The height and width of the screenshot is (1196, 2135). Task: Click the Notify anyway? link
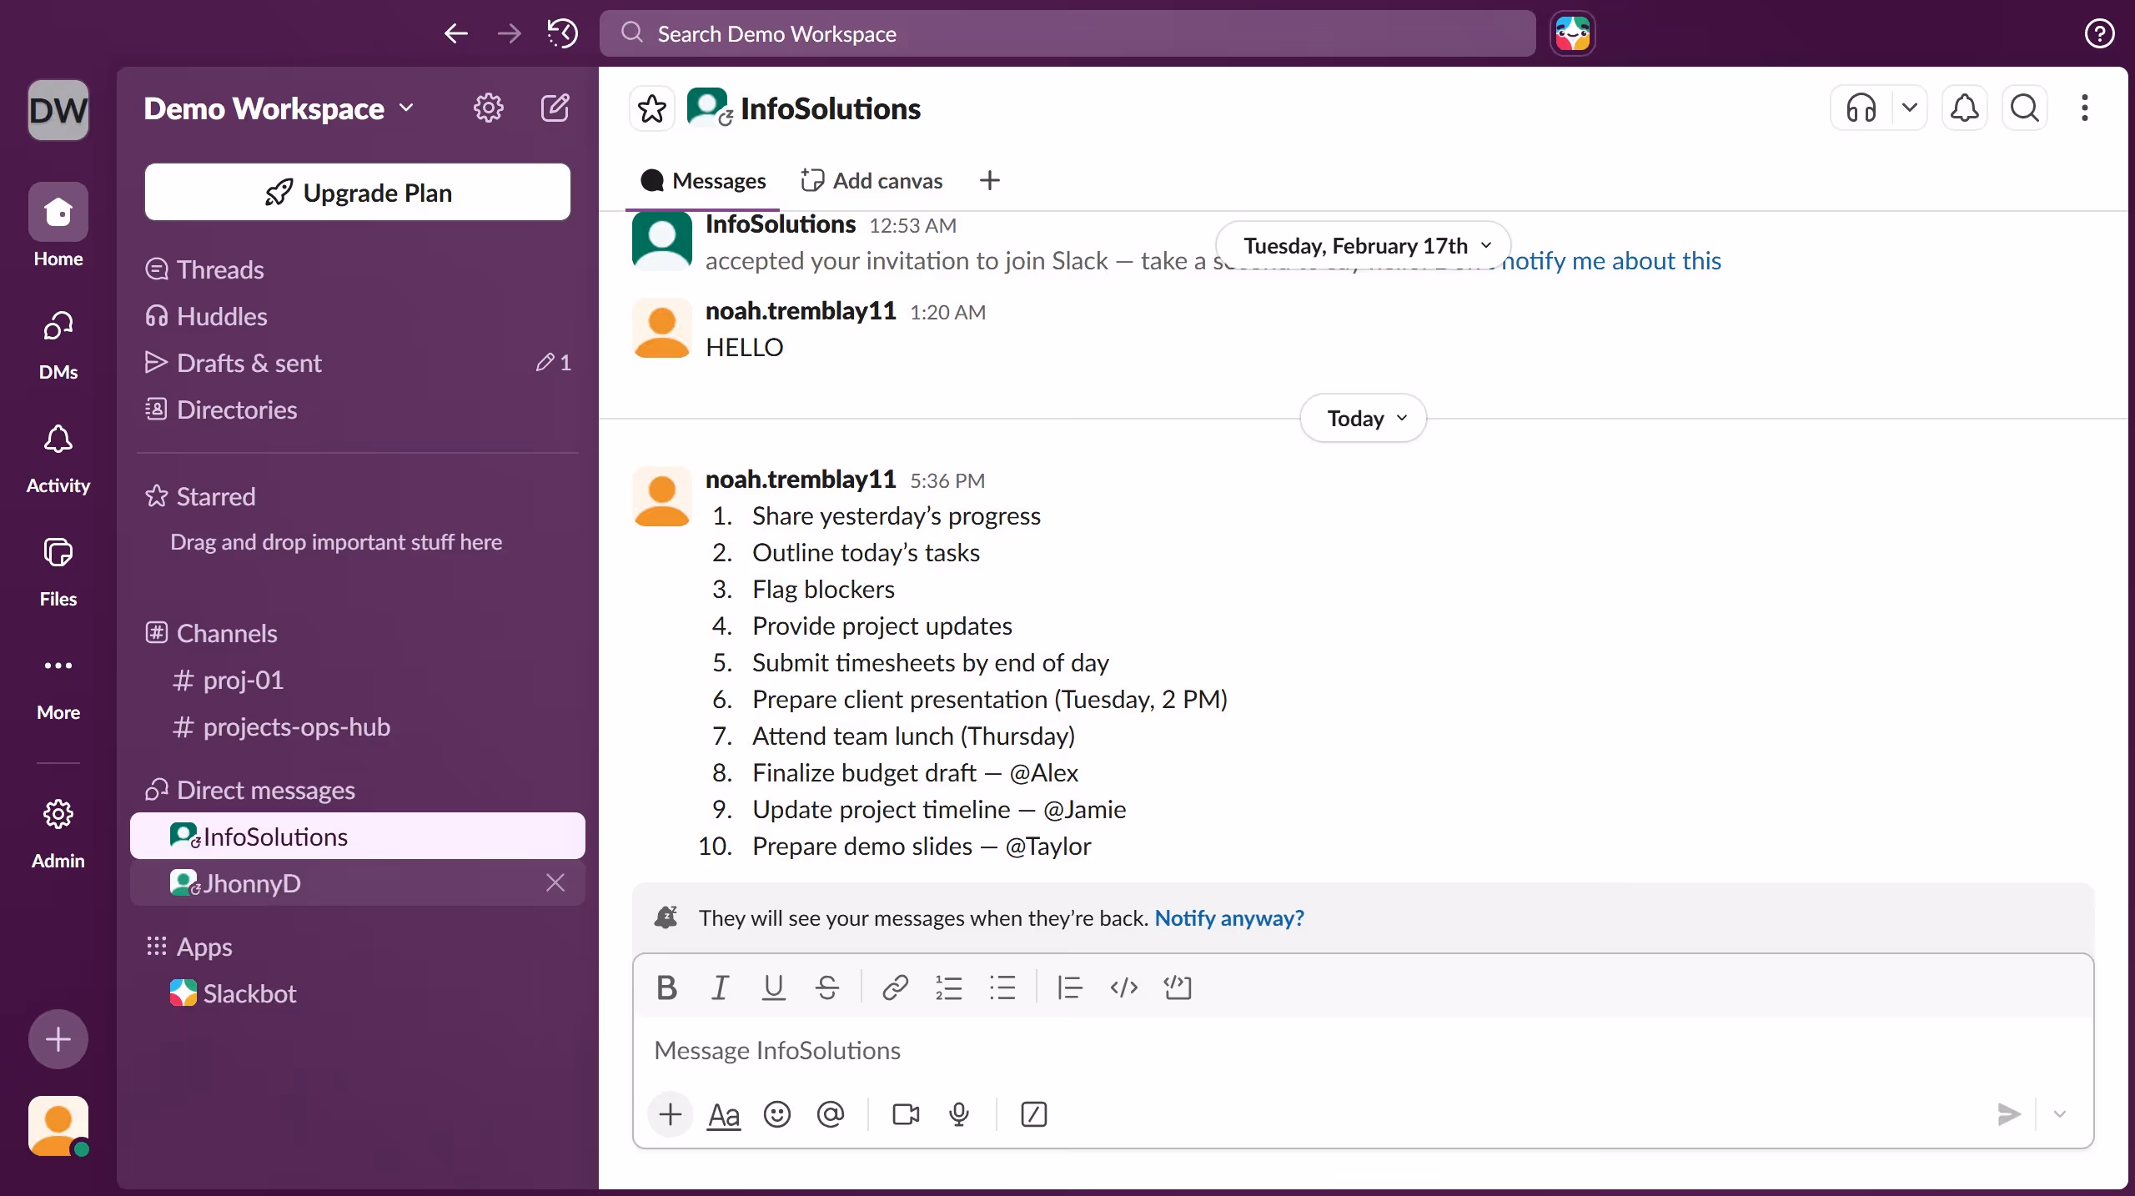coord(1229,917)
